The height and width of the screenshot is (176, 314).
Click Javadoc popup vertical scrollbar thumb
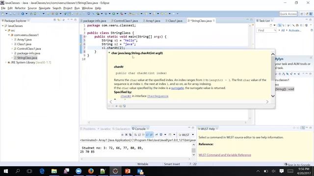273,68
